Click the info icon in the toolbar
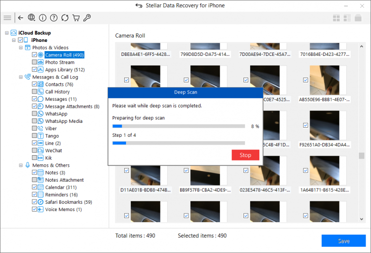371x253 pixels. (x=43, y=18)
